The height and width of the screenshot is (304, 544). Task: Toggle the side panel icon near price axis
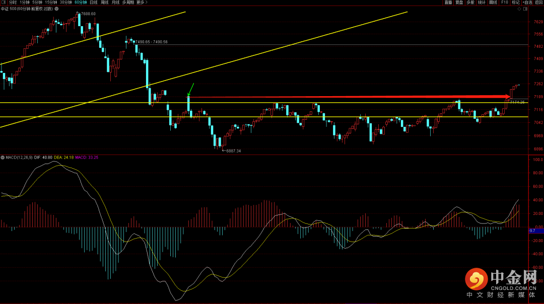pos(525,9)
